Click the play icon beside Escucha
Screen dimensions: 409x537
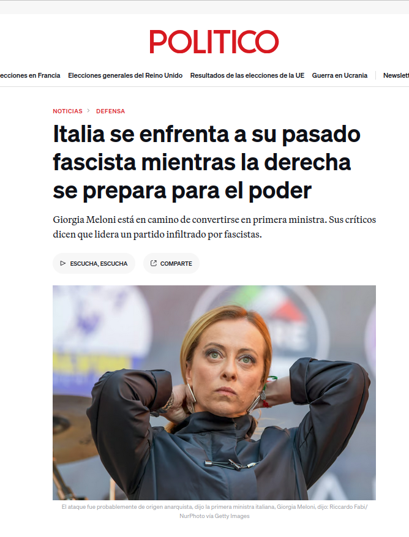pyautogui.click(x=62, y=263)
